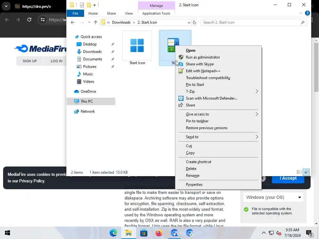The image size is (319, 239).
Task: Click Downloads in the address breadcrumb
Action: tap(121, 22)
